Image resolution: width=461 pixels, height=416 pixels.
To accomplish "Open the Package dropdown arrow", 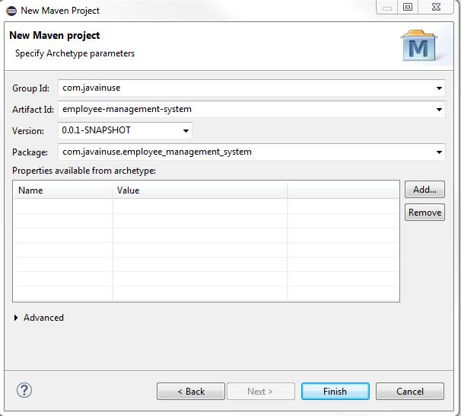I will click(x=439, y=152).
